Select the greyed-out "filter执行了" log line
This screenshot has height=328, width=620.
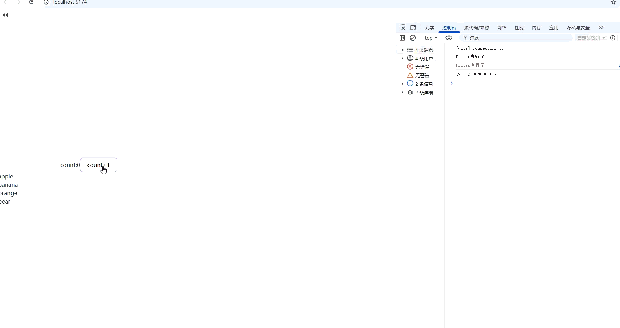[470, 65]
